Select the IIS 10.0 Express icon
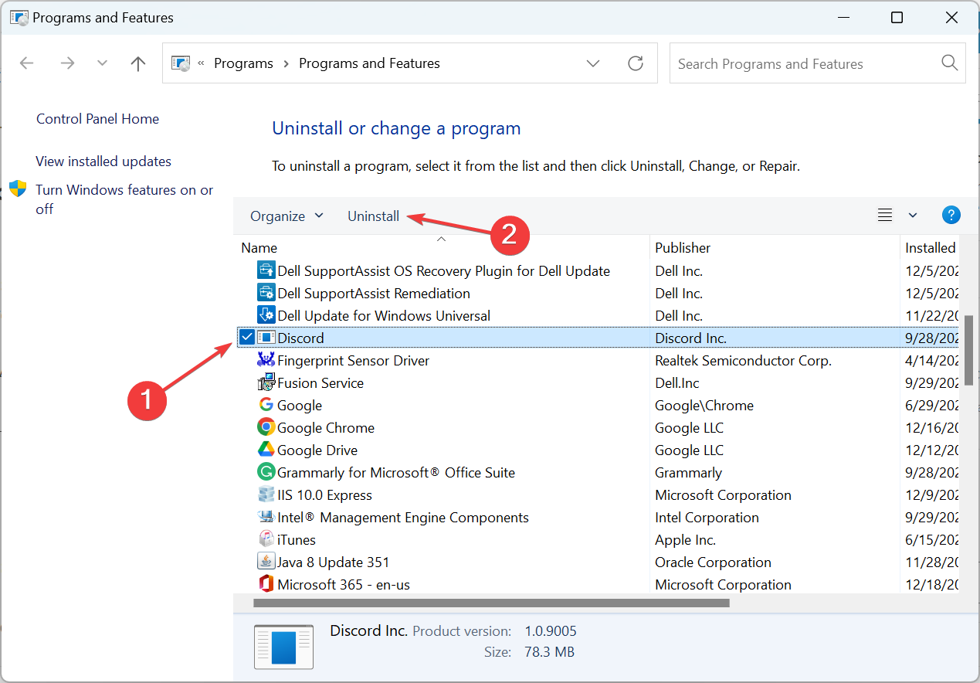The width and height of the screenshot is (980, 683). click(x=266, y=494)
